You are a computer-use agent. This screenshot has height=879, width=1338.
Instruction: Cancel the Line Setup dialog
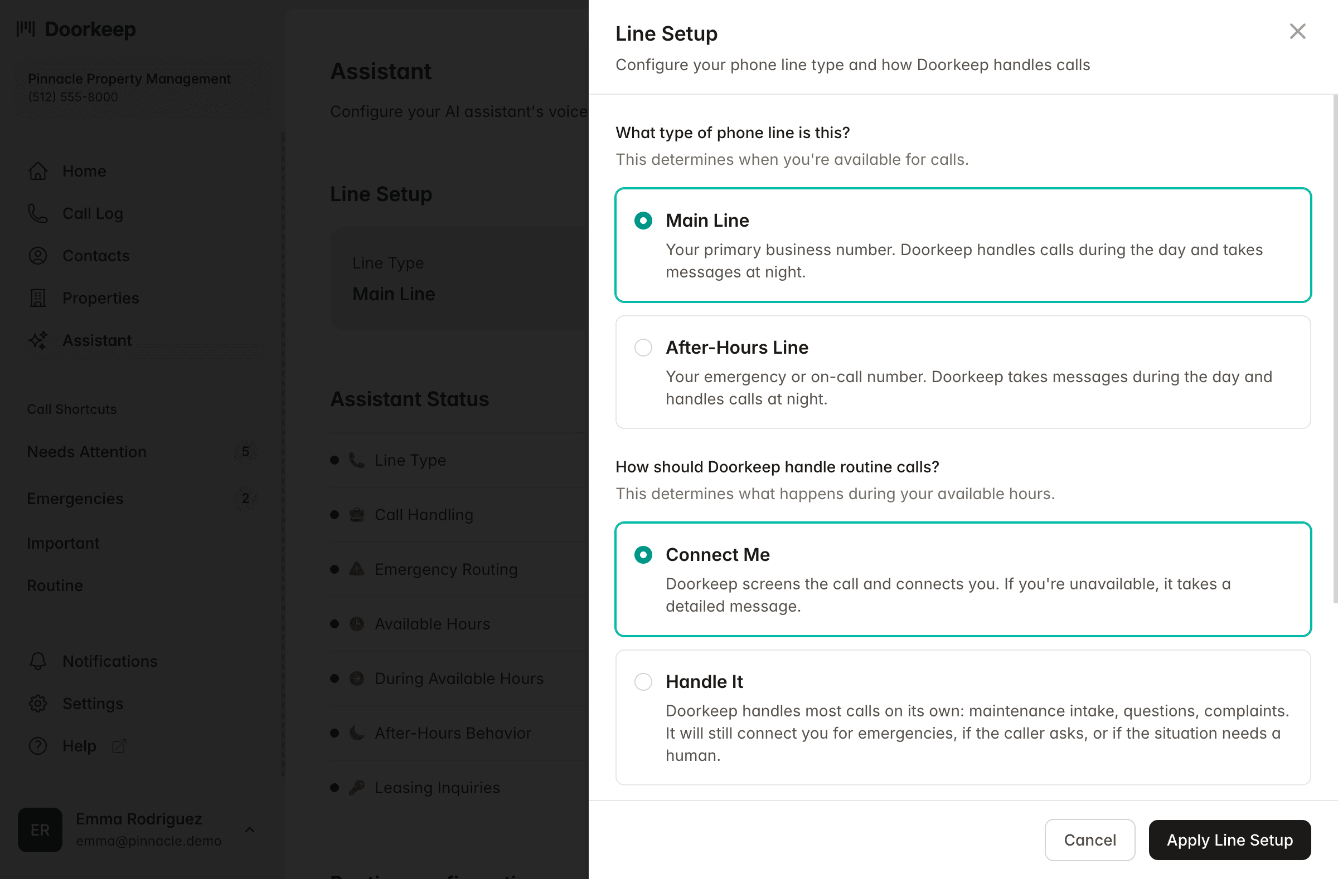point(1089,839)
